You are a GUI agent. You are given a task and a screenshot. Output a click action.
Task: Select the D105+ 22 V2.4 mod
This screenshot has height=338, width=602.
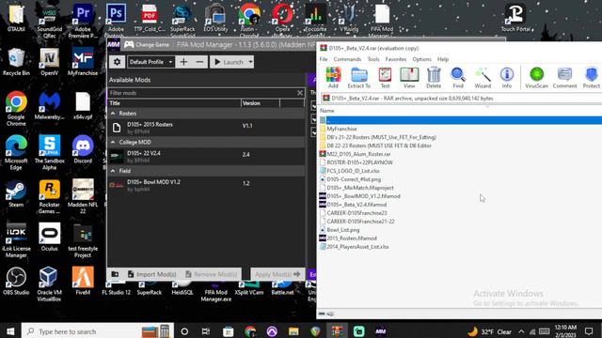(x=207, y=157)
